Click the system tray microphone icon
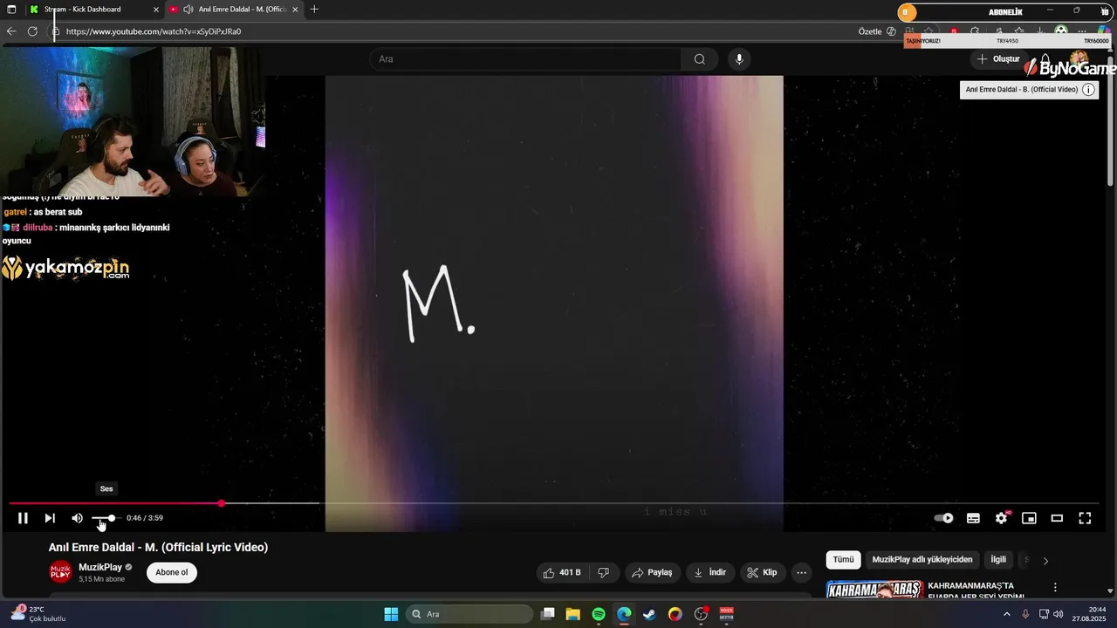Viewport: 1117px width, 628px height. point(1025,614)
